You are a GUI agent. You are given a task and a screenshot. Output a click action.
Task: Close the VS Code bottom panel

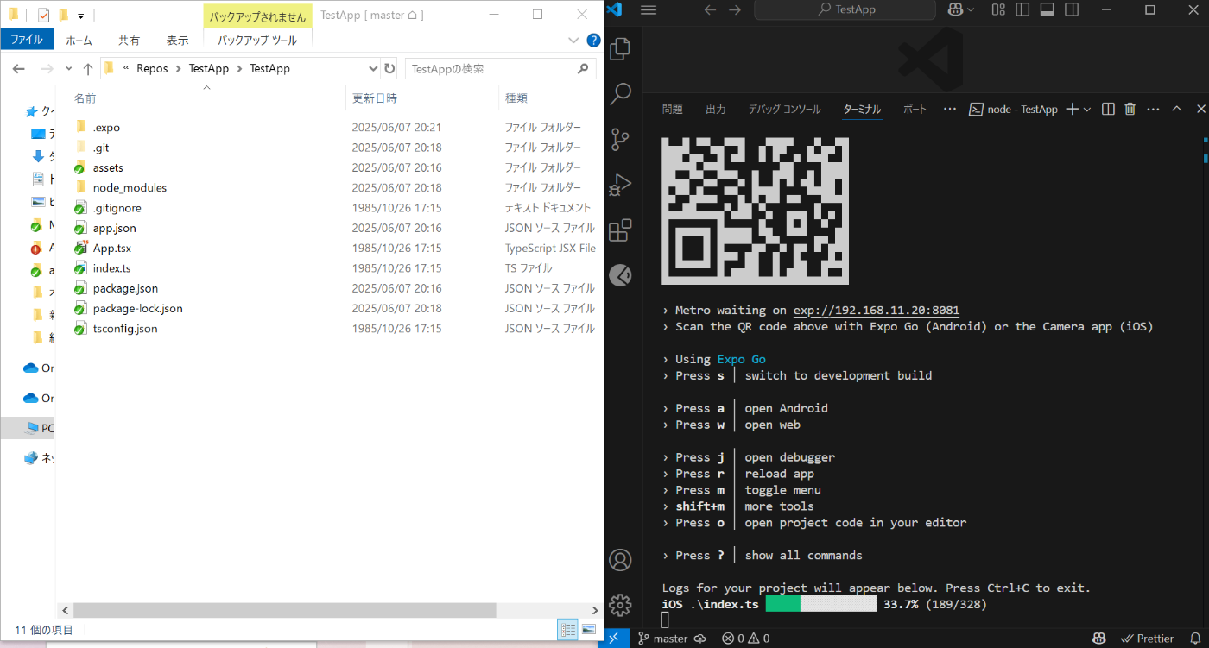coord(1200,109)
